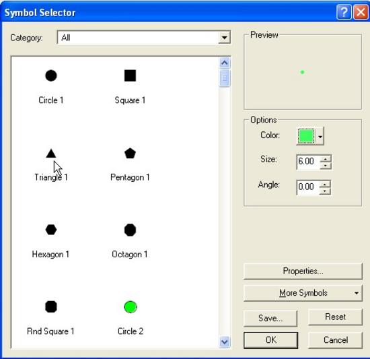This screenshot has width=370, height=359.
Task: Click the green Color swatch
Action: click(306, 136)
